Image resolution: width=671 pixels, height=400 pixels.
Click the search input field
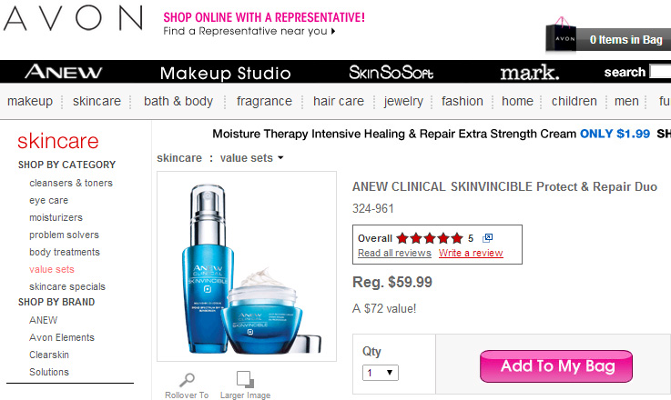[660, 72]
